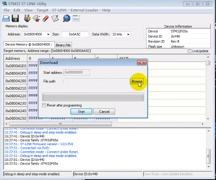
Task: Click horizontal scrollbar left arrow
Action: click(7, 124)
